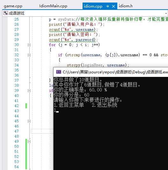Click console option 2.退出系统

(105, 105)
